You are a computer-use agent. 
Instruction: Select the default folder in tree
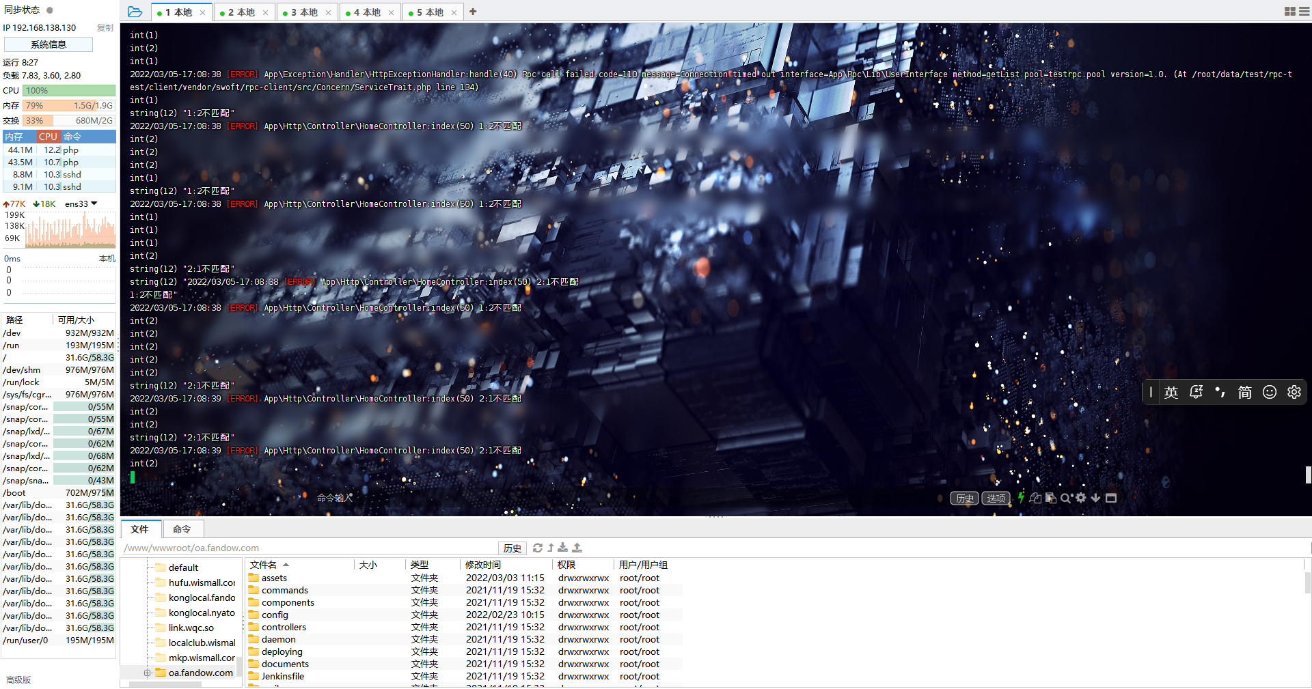click(183, 567)
